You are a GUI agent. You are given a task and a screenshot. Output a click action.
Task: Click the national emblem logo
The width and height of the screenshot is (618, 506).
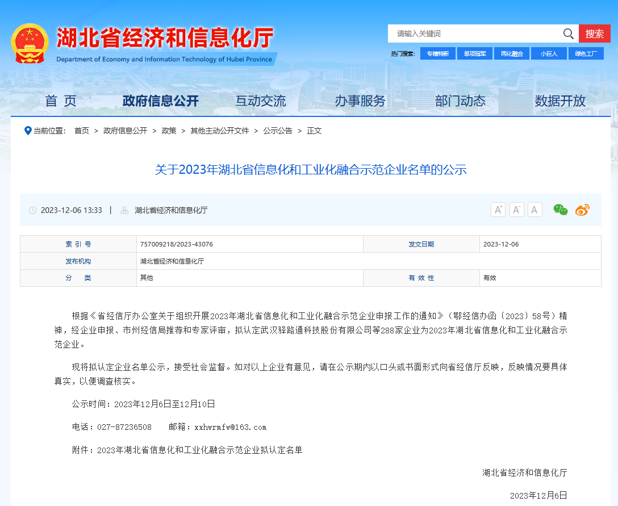(30, 44)
